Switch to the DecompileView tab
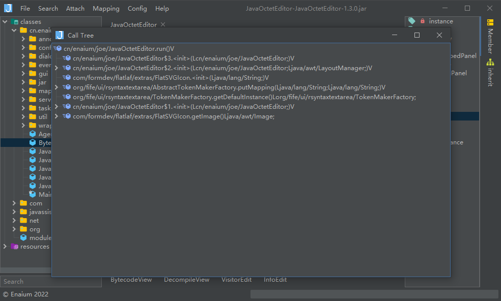This screenshot has height=301, width=501. click(x=186, y=280)
